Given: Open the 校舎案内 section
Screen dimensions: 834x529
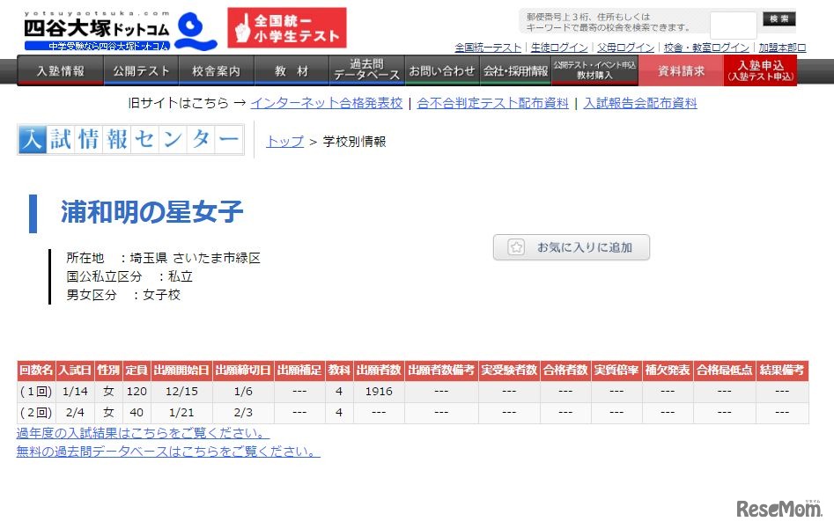Looking at the screenshot, I should coord(216,70).
